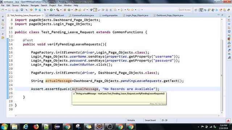232x130 pixels.
Task: Maximize the editor area
Action: [222, 15]
